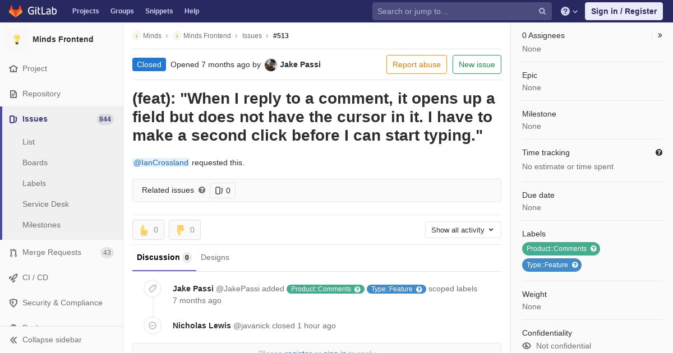Screen dimensions: 673x353
Task: Click the Closed status badge
Action: click(149, 64)
